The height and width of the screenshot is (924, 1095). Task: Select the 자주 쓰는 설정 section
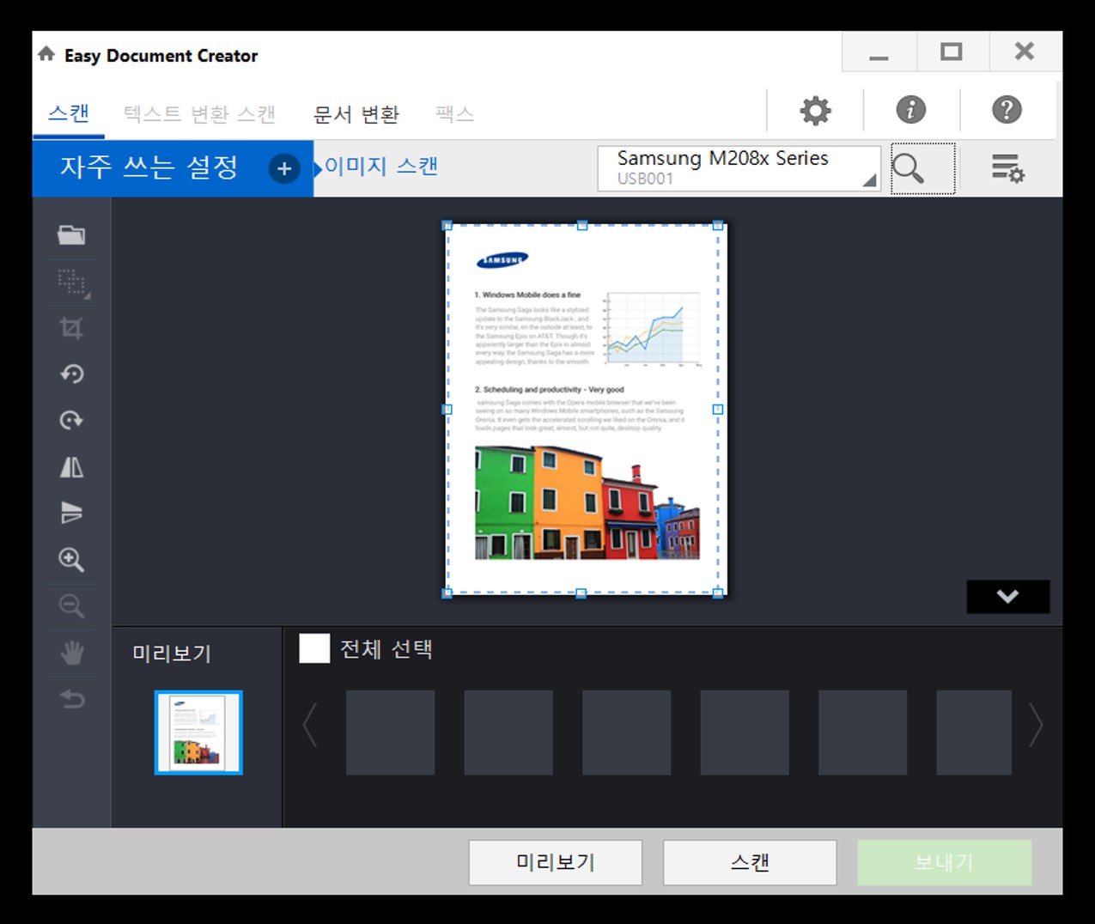click(x=149, y=167)
